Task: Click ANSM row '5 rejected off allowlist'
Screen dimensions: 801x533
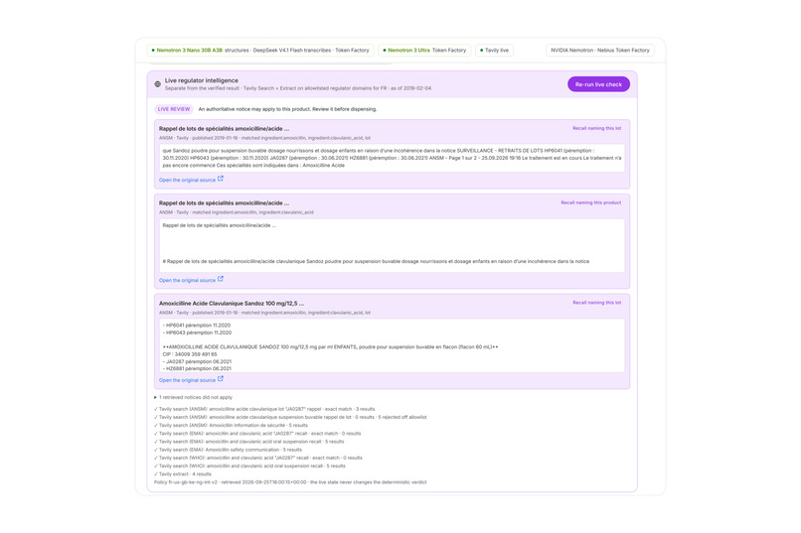Action: tap(290, 417)
